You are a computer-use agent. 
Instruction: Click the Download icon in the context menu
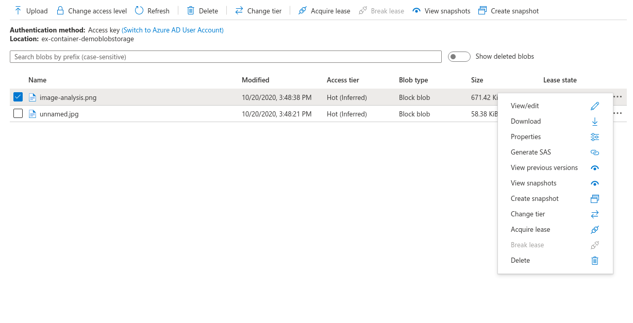pos(594,121)
